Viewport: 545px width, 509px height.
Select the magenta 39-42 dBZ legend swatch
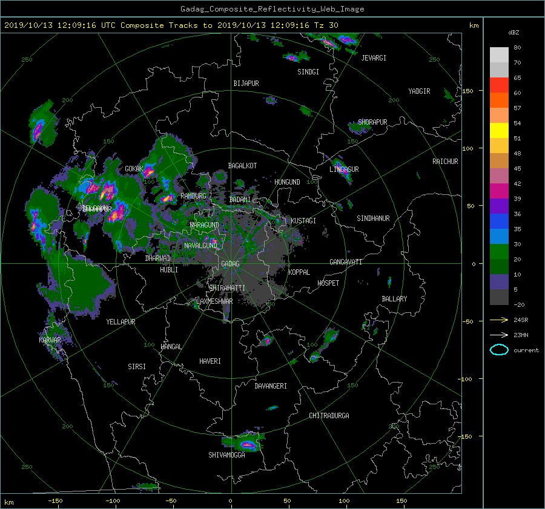pyautogui.click(x=499, y=191)
